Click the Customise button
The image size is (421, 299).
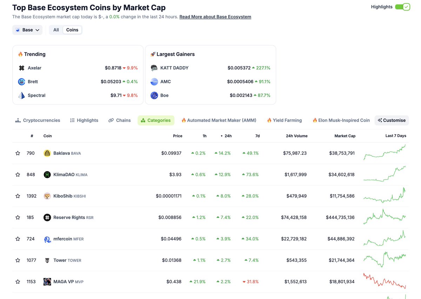[392, 120]
